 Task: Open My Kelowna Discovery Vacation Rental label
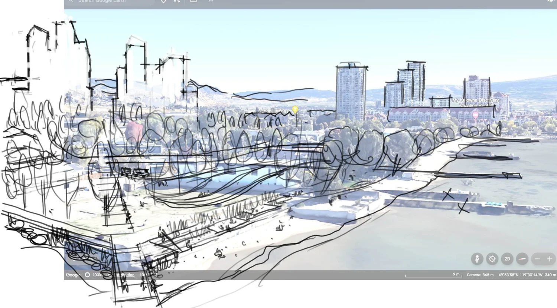[476, 103]
